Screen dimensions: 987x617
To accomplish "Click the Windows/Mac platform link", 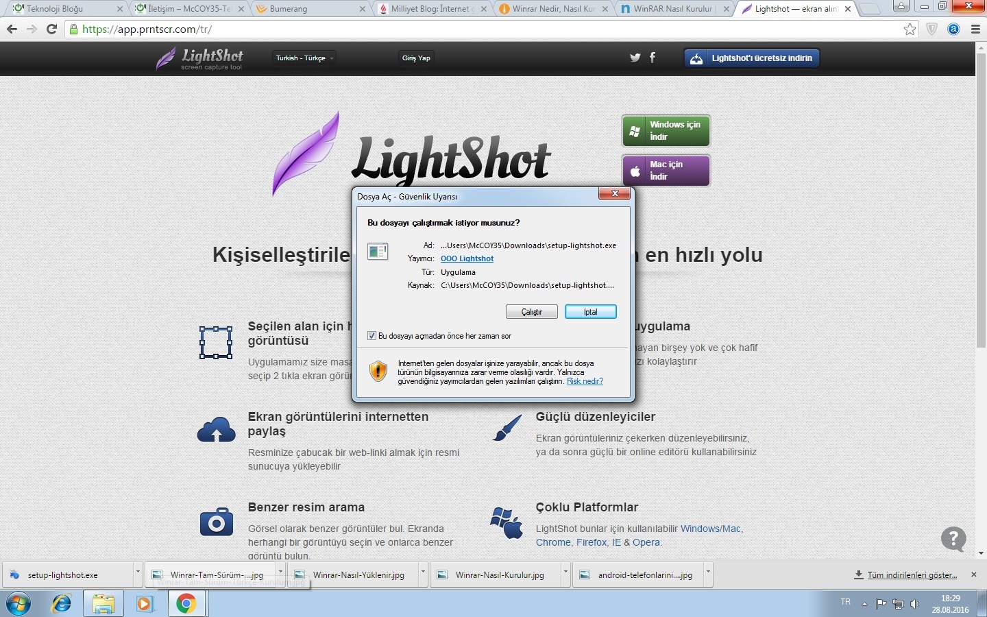I will 711,529.
